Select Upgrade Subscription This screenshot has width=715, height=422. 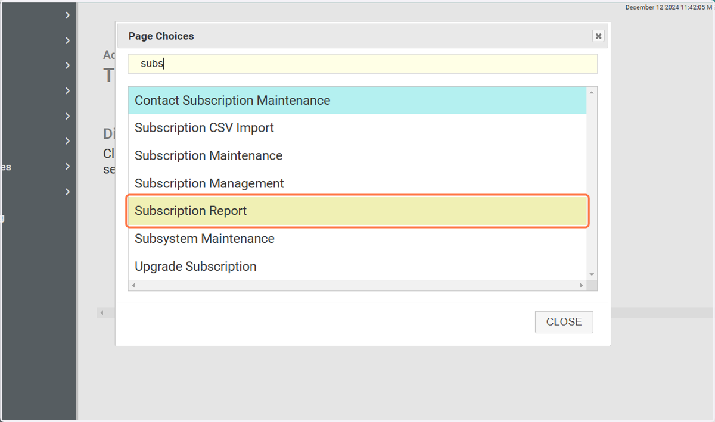tap(357, 267)
